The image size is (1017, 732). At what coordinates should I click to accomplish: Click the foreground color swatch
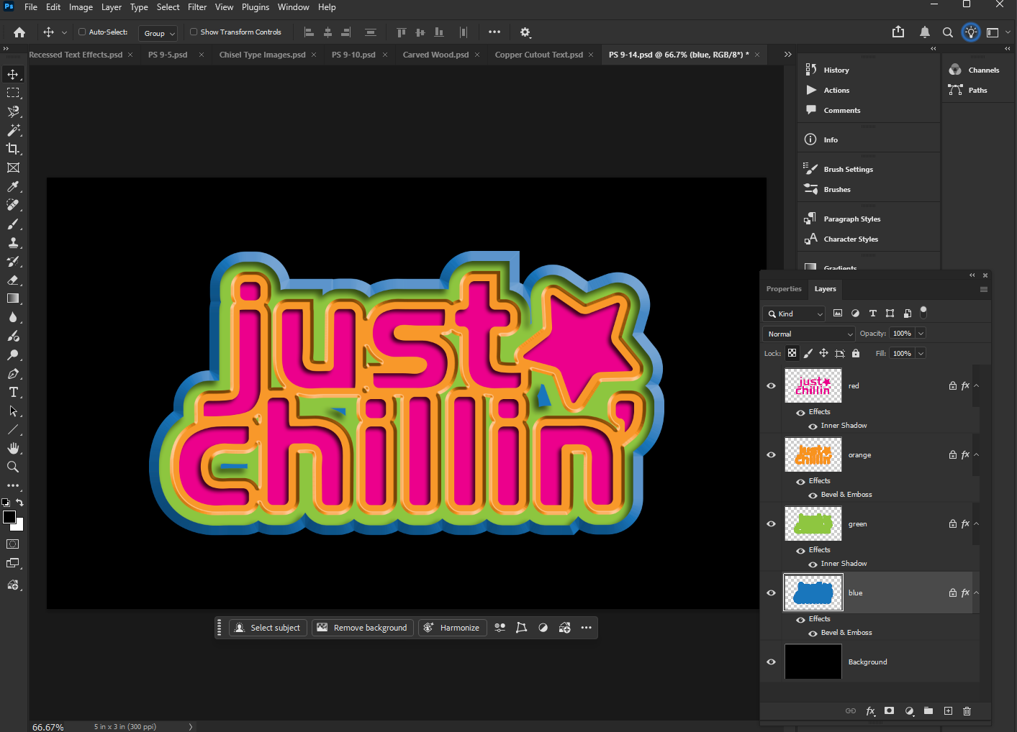[10, 518]
